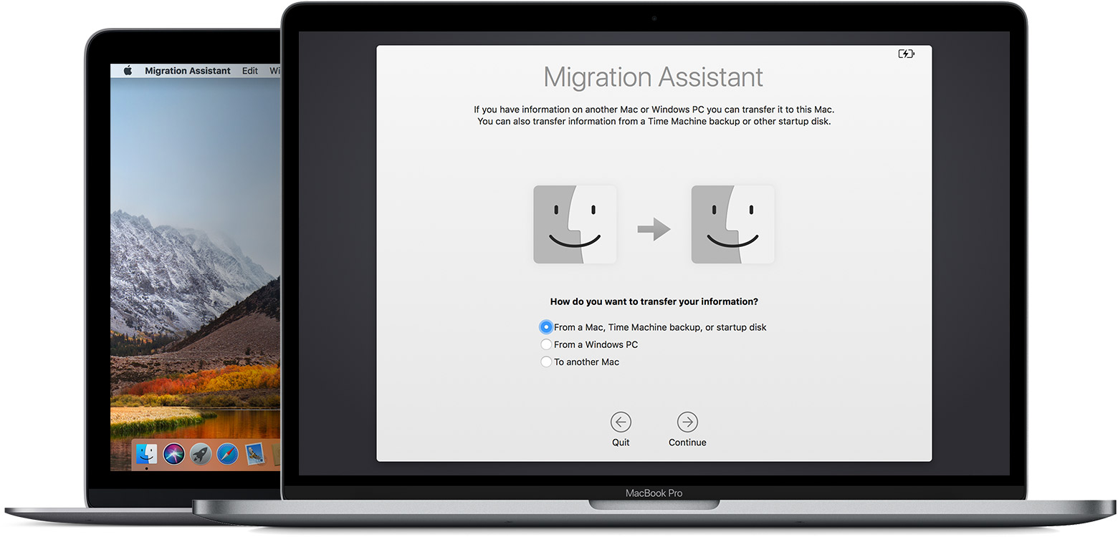Open the Apple menu on the rear Mac

point(128,71)
